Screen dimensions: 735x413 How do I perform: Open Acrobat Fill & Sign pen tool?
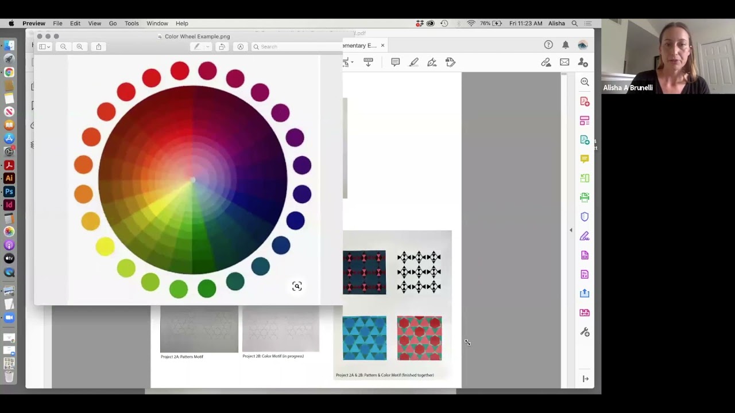pos(432,62)
